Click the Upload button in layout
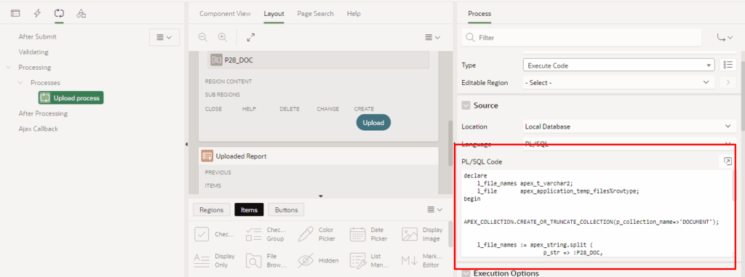This screenshot has height=277, width=745. coord(373,123)
